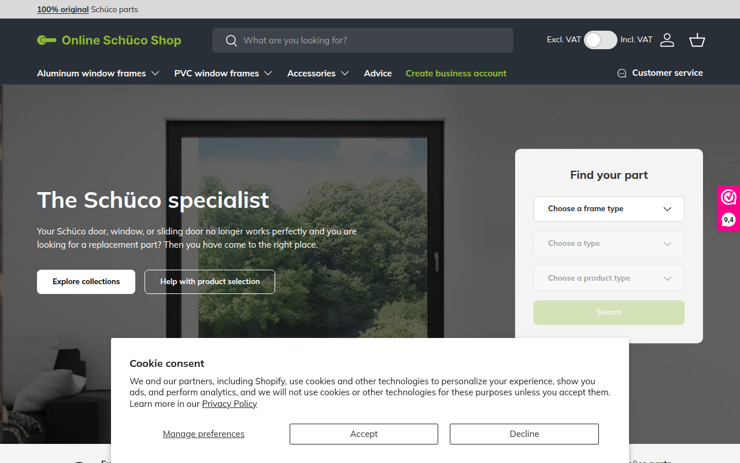Click the Find your part heading
The image size is (740, 463).
609,175
